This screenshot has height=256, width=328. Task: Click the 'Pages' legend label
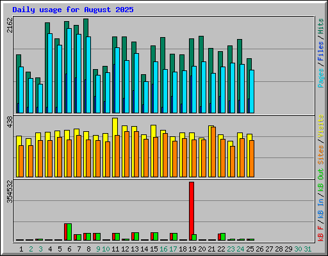click(320, 78)
